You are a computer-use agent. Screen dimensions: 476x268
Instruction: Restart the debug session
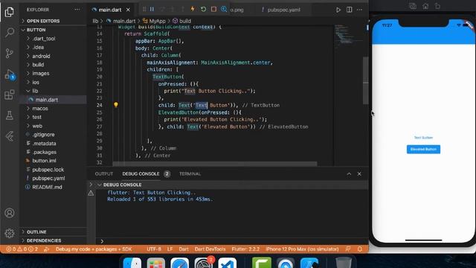tap(203, 10)
